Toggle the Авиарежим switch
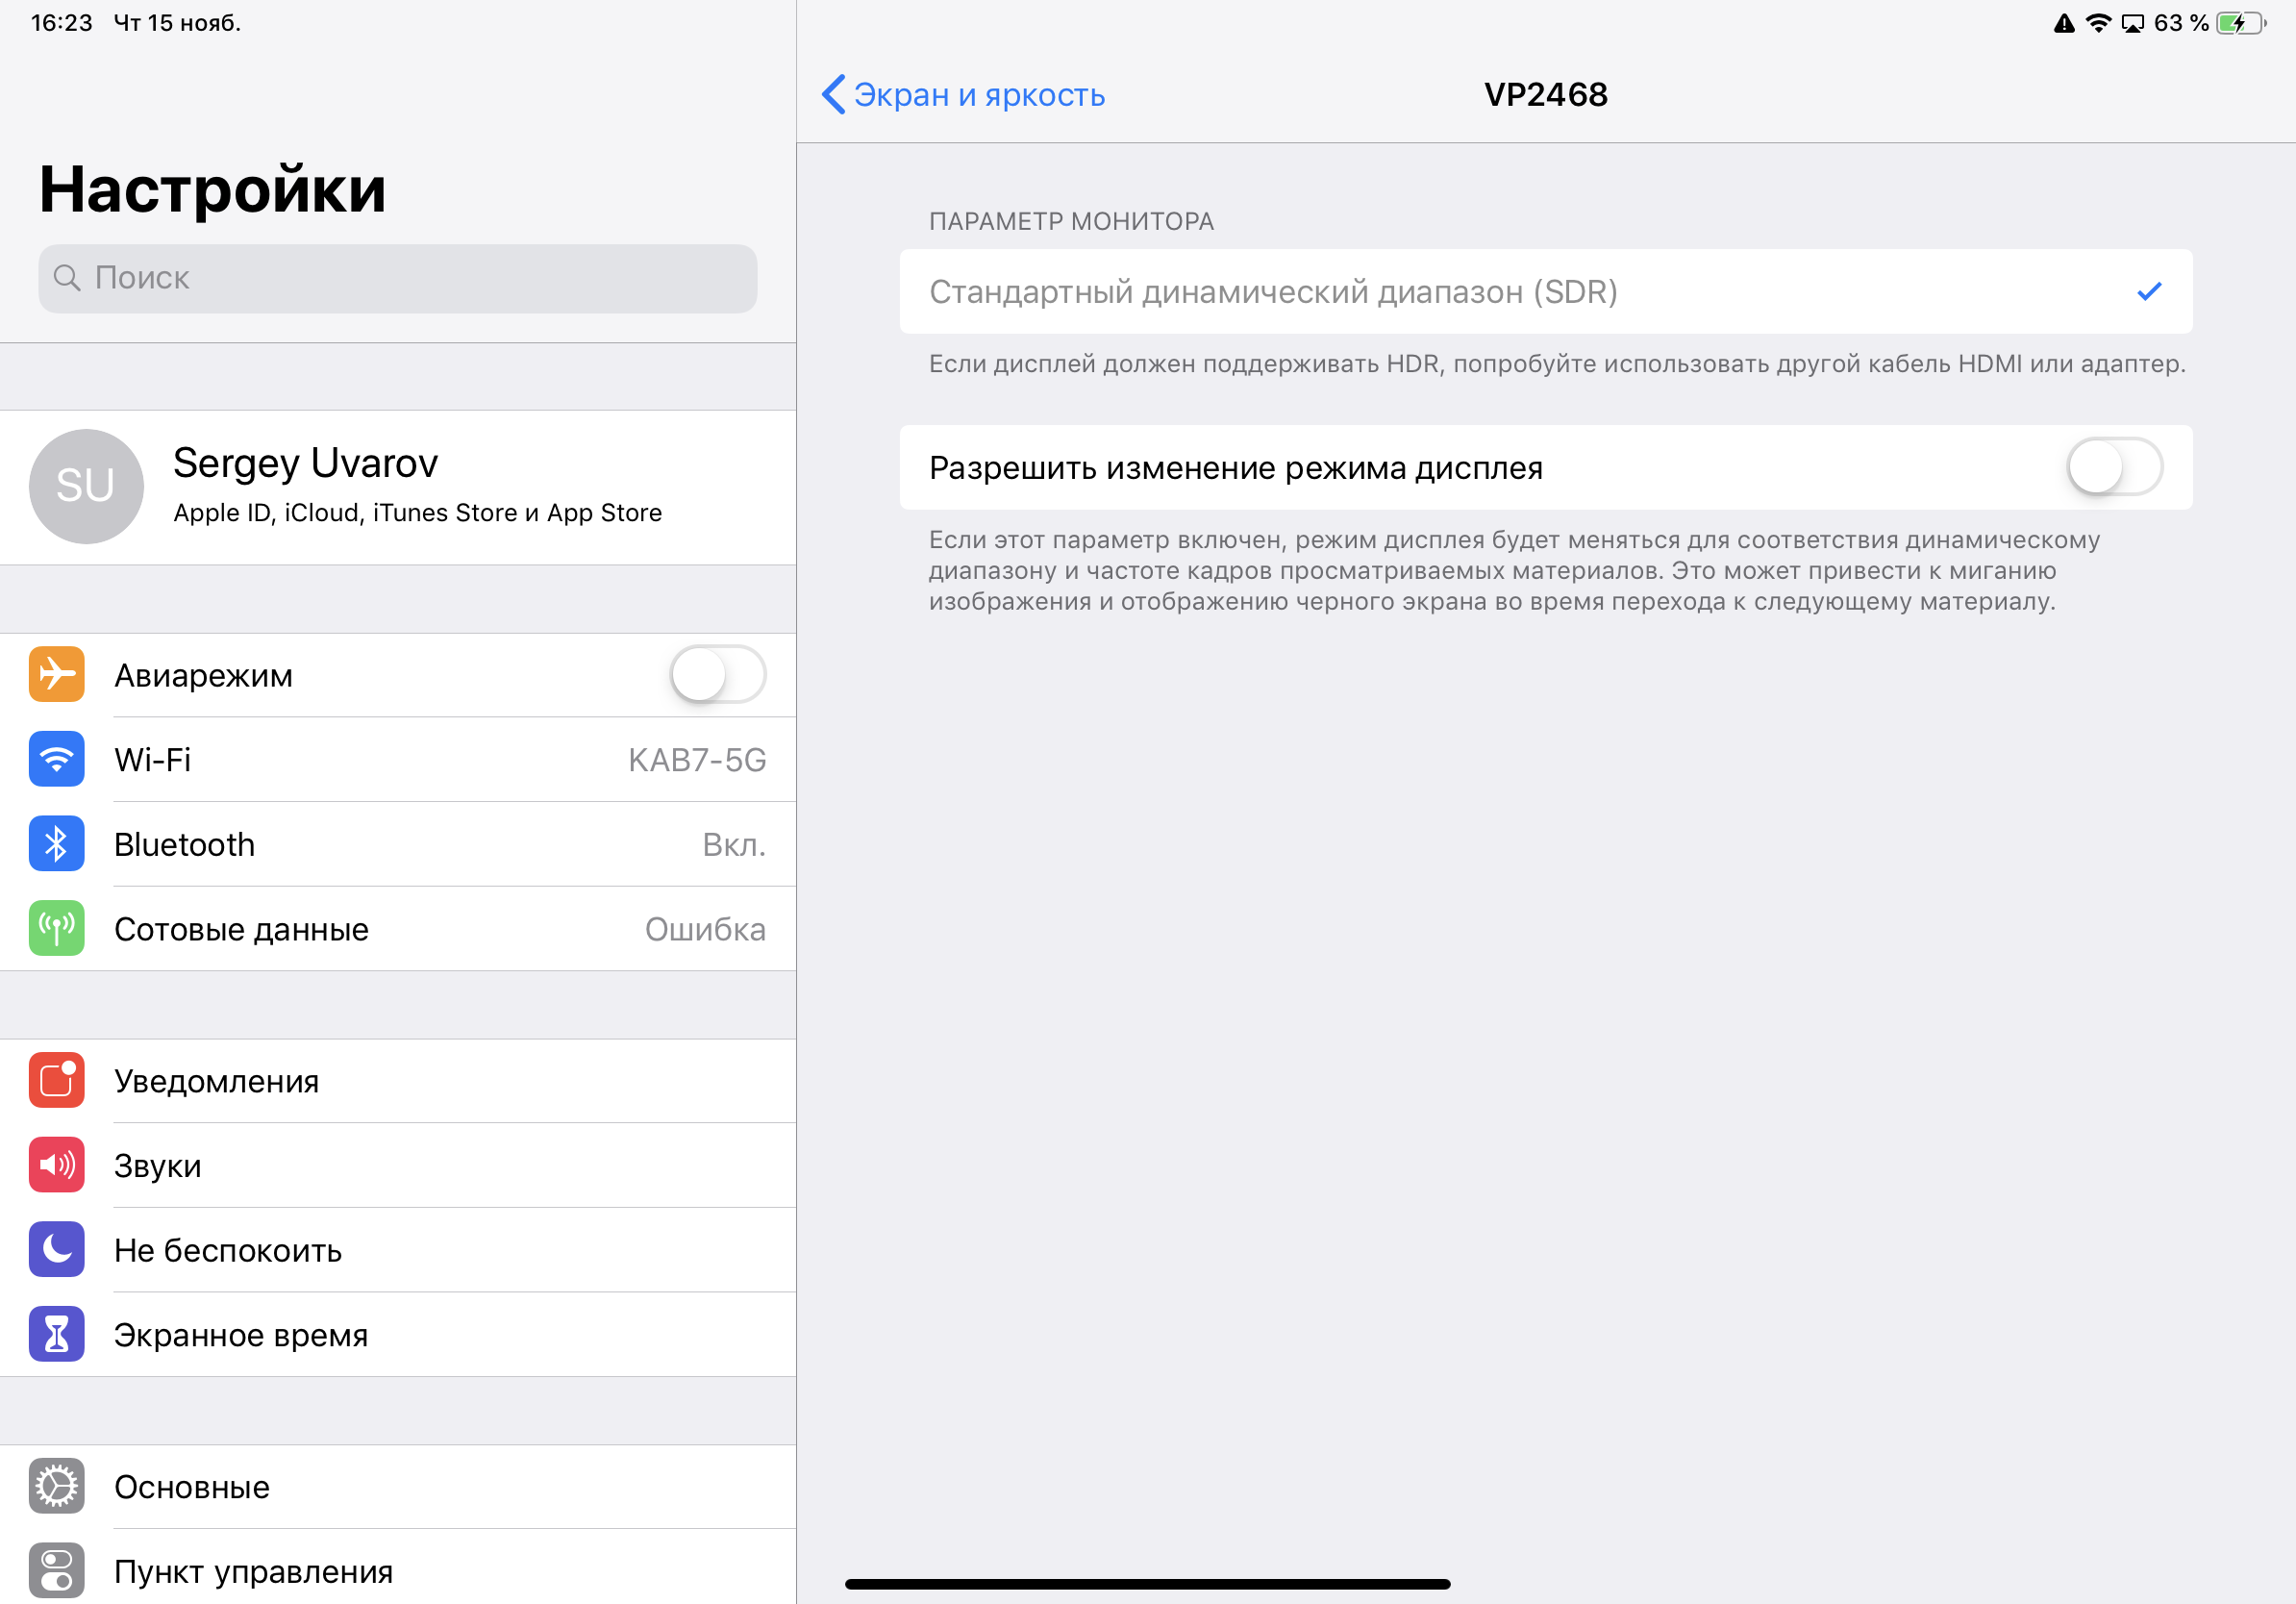This screenshot has height=1604, width=2296. click(x=717, y=674)
